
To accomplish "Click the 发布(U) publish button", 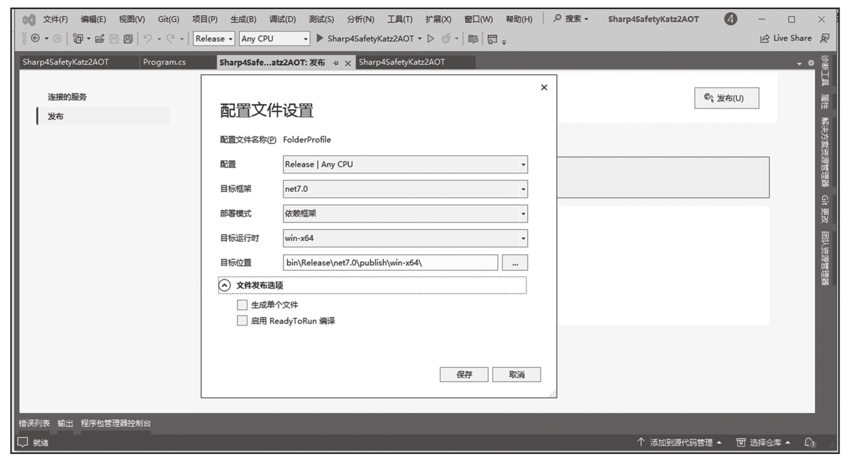I will tap(726, 98).
